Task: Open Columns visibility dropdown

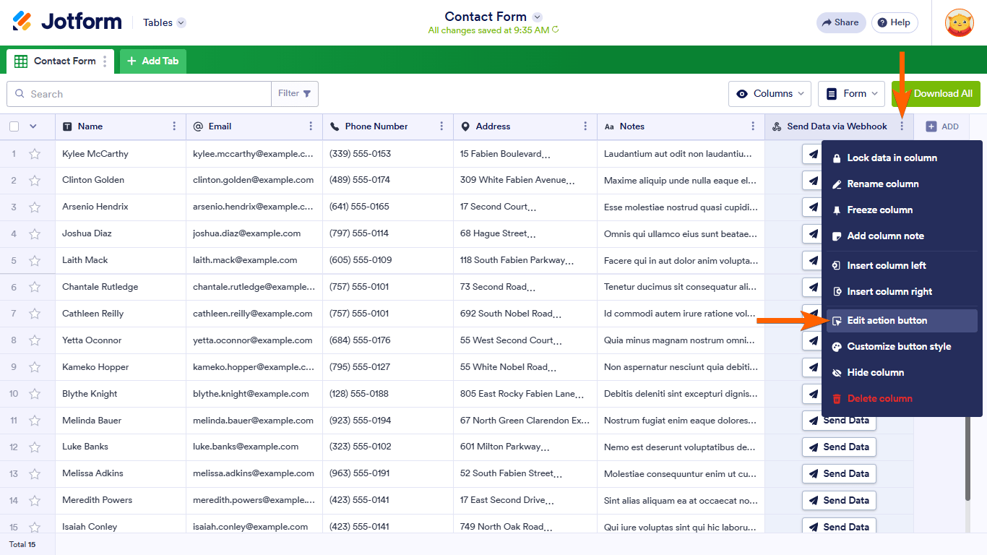Action: point(771,94)
